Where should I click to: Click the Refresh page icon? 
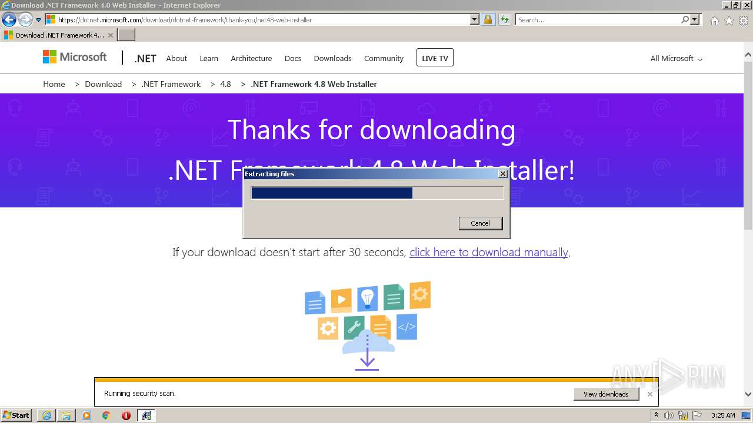tap(504, 19)
